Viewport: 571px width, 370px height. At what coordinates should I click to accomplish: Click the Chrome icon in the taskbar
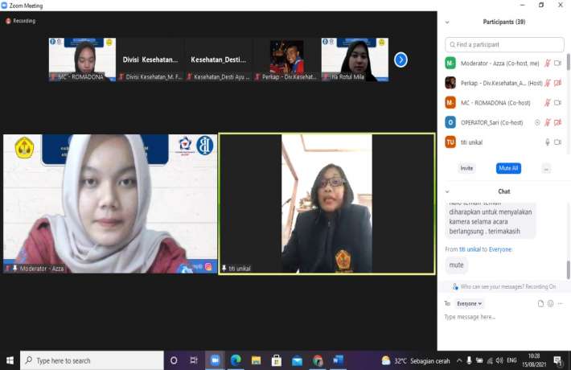(318, 360)
